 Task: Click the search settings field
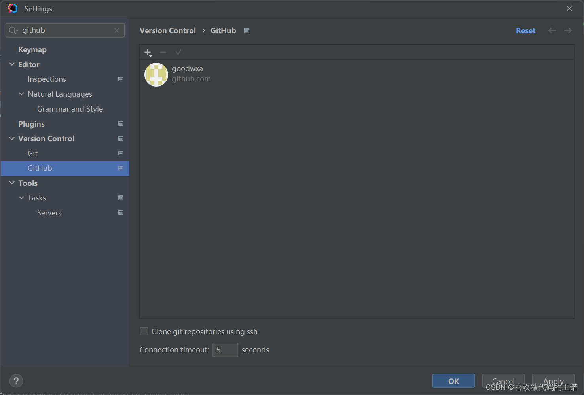click(65, 30)
